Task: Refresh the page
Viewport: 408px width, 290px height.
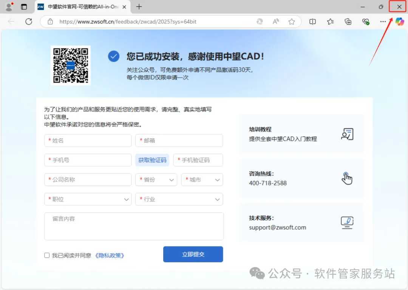Action: coord(29,22)
